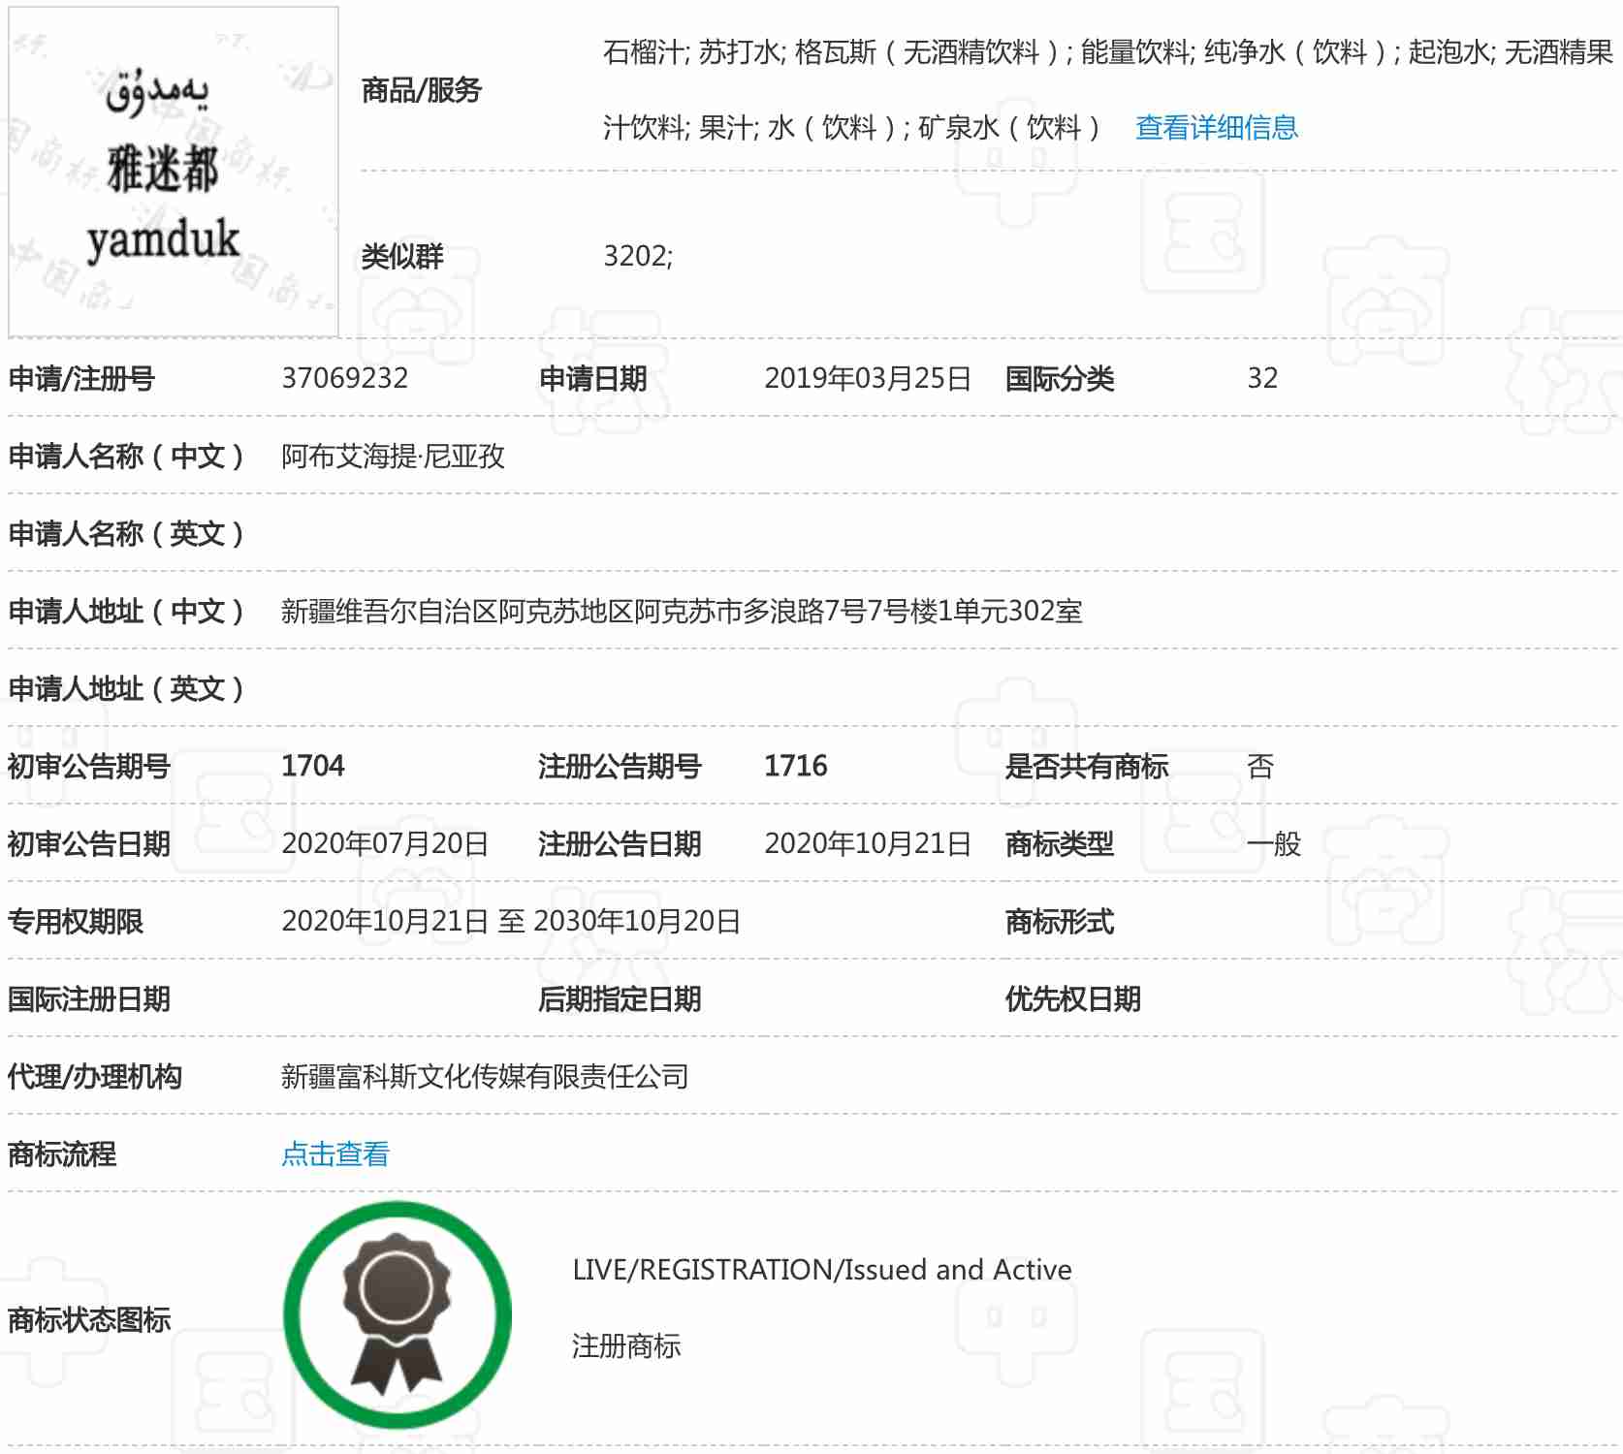
Task: Select the application date 2019年03月25日
Action: (x=867, y=378)
